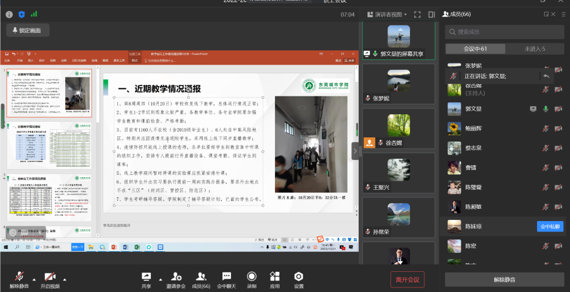Screen dimensions: 570x292
Task: Click the 锁定画面 button
Action: [27, 31]
